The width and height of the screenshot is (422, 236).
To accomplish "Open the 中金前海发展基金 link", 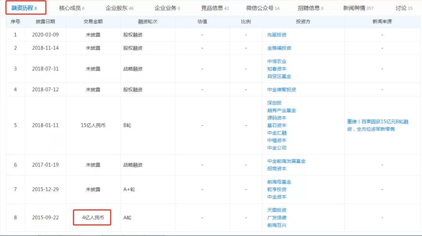I will (x=286, y=161).
